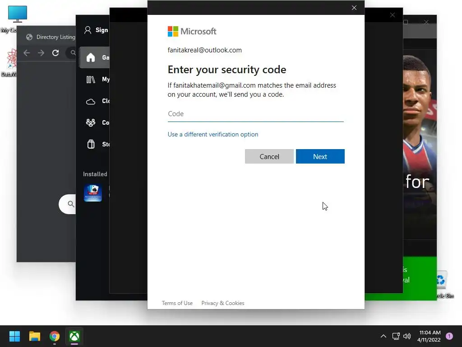Screen dimensions: 462x347
Task: Open network status tray icon
Action: pos(396,336)
